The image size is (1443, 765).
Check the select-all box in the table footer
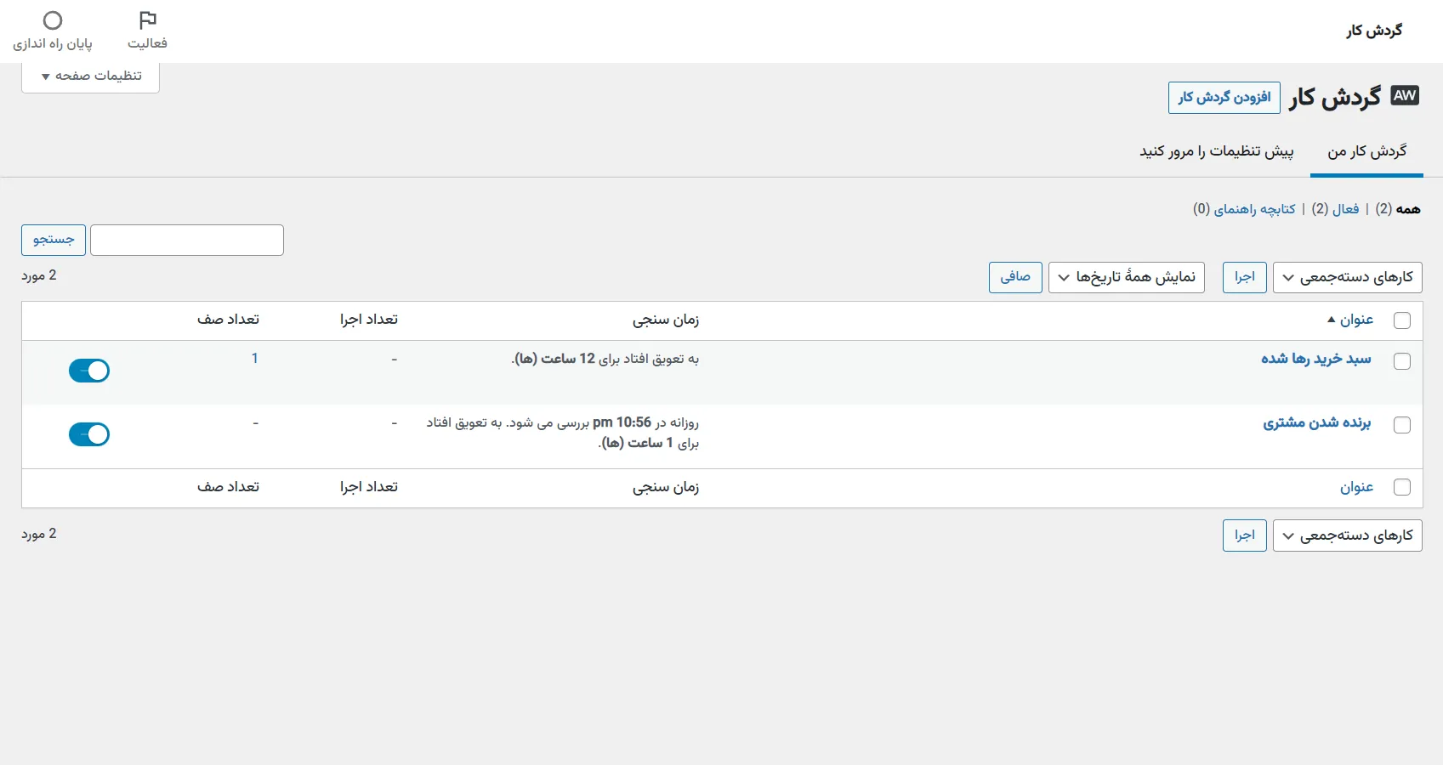point(1402,487)
